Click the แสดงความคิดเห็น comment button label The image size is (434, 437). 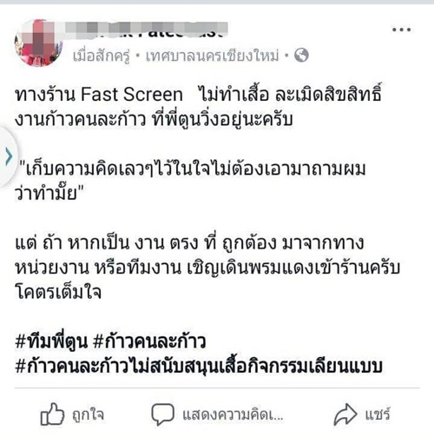click(233, 415)
